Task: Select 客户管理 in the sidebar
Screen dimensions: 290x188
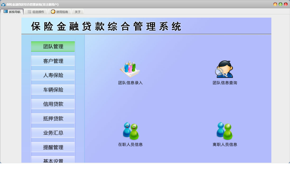Action: click(x=53, y=61)
